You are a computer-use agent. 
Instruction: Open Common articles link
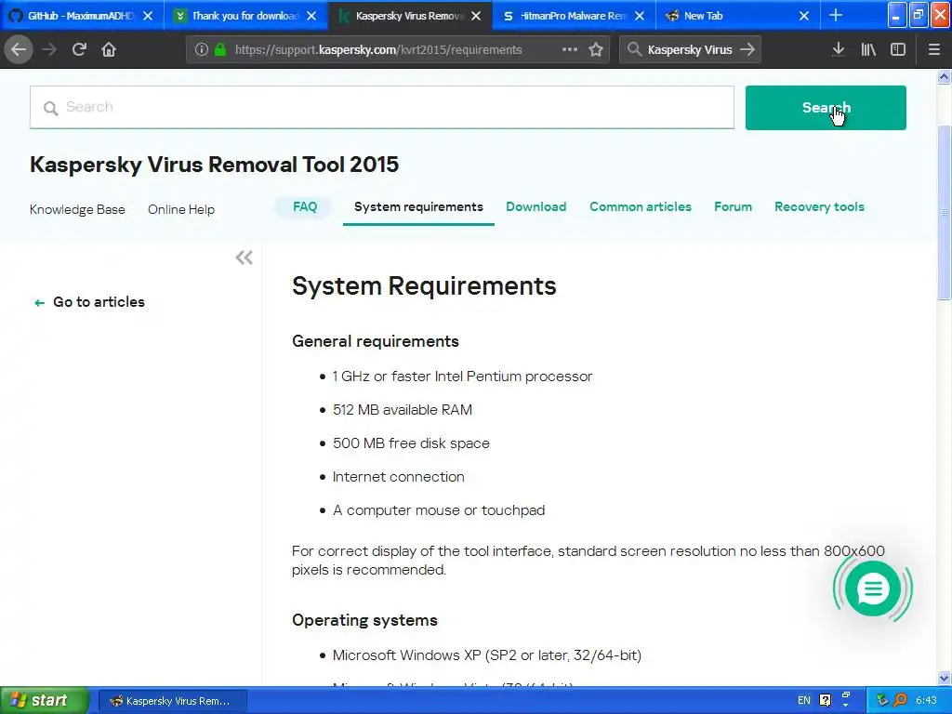point(641,206)
